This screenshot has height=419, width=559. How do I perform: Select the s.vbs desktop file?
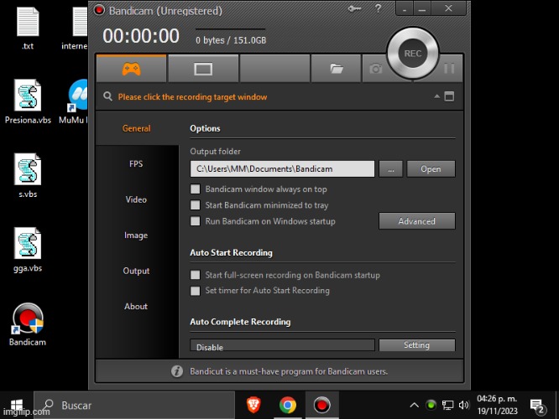(x=28, y=175)
